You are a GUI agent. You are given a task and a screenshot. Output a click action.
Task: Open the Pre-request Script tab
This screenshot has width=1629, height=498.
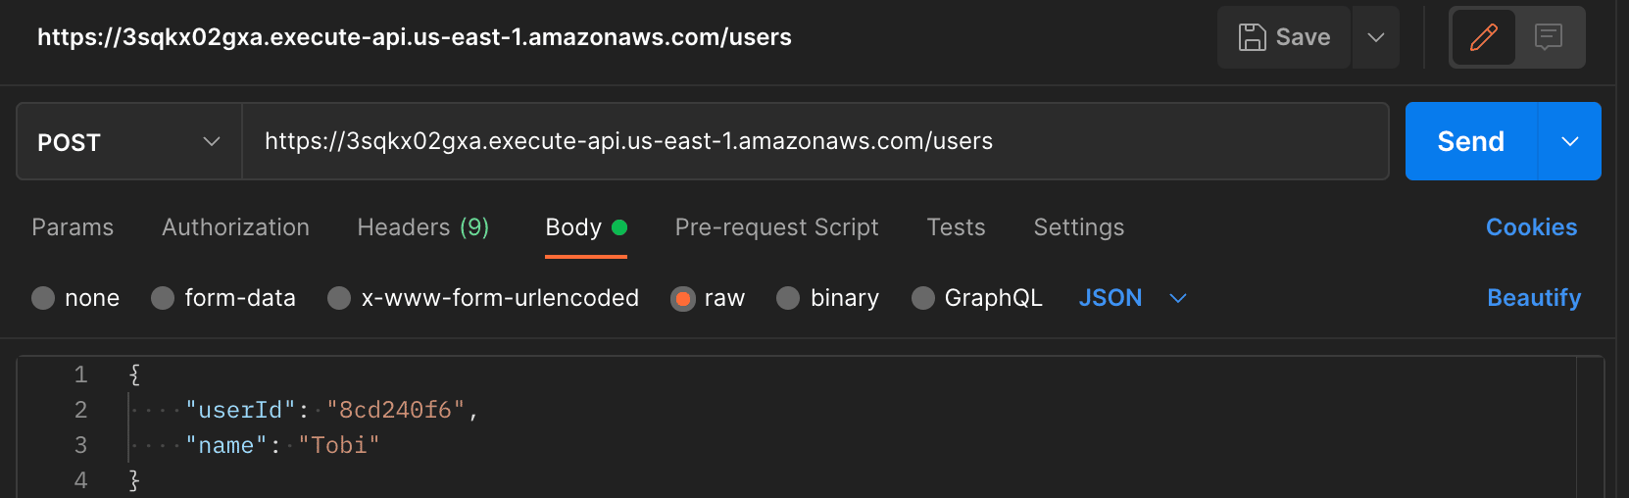point(776,227)
